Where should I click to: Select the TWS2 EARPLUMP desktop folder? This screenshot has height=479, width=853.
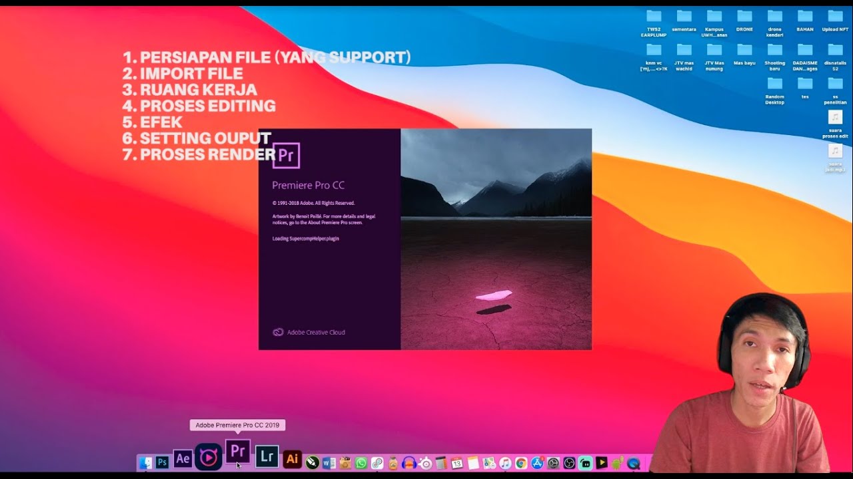coord(654,23)
